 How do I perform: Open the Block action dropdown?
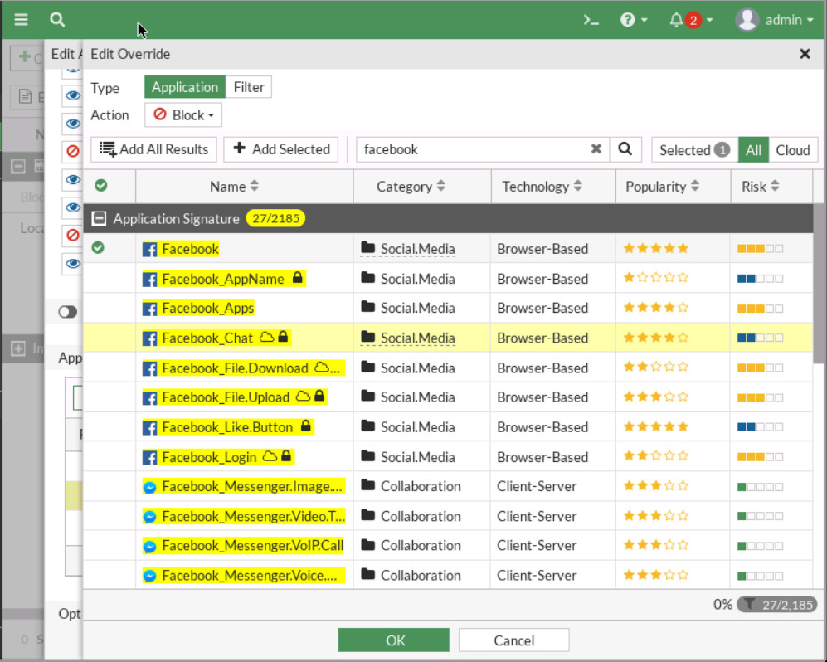coord(183,115)
